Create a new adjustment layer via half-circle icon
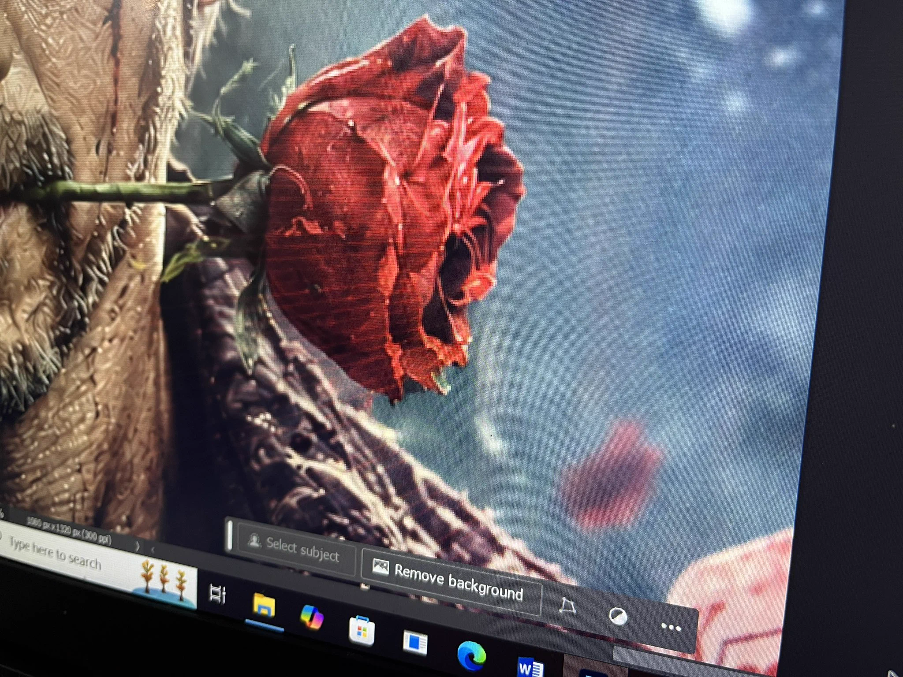The width and height of the screenshot is (903, 677). (x=618, y=616)
